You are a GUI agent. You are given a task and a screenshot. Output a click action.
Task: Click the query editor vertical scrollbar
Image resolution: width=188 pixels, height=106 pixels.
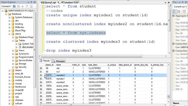(169, 20)
